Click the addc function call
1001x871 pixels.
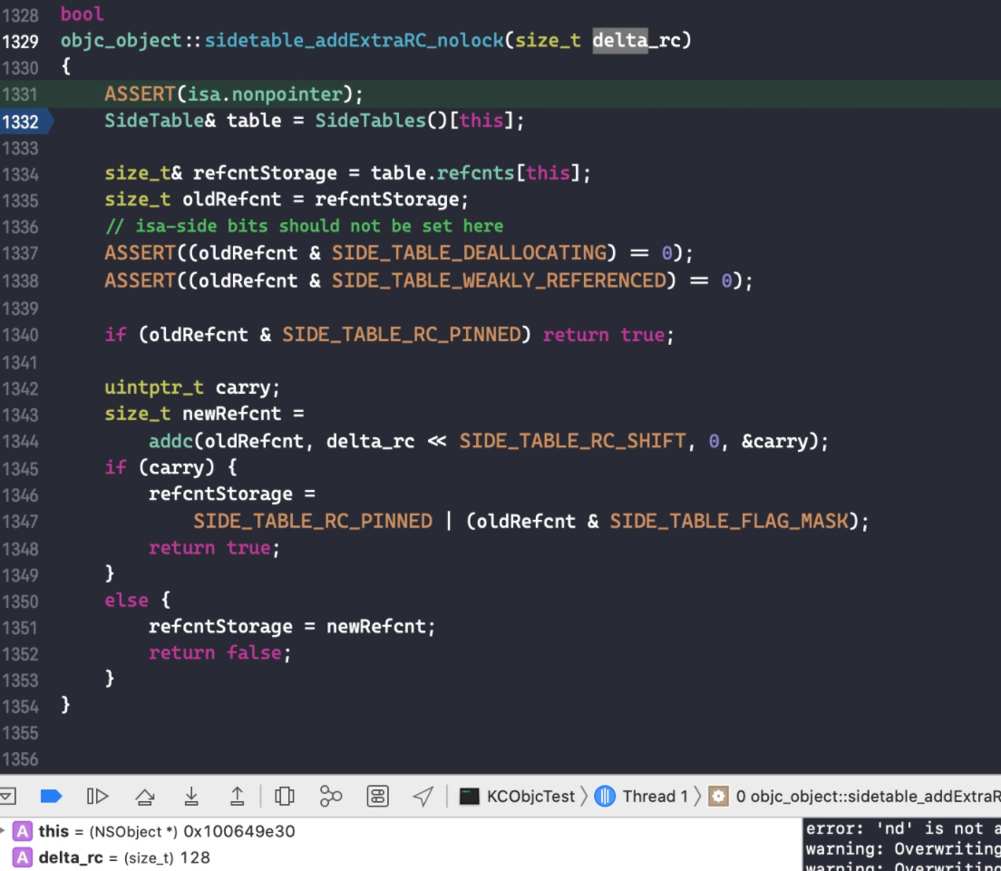tap(171, 441)
